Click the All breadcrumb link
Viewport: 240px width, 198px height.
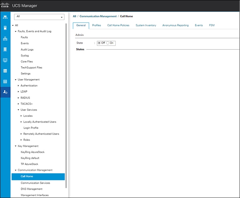click(74, 16)
